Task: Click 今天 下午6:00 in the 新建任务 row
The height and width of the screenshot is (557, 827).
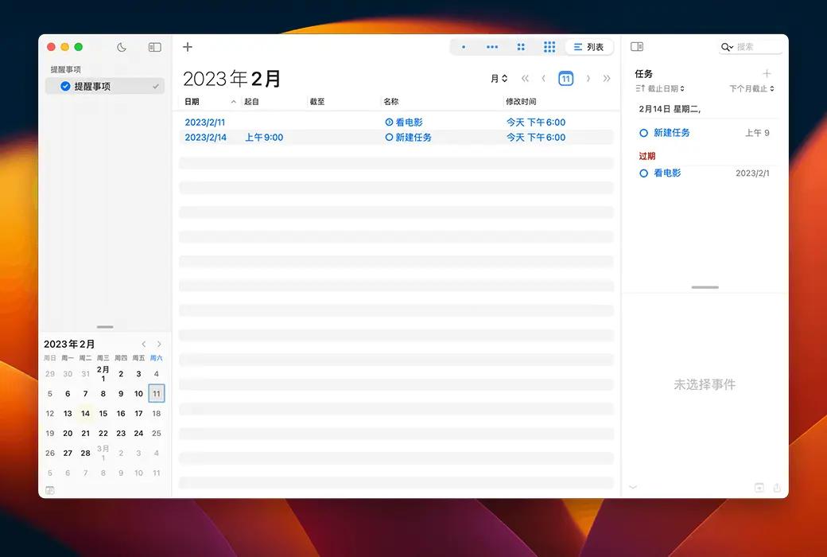Action: tap(536, 138)
